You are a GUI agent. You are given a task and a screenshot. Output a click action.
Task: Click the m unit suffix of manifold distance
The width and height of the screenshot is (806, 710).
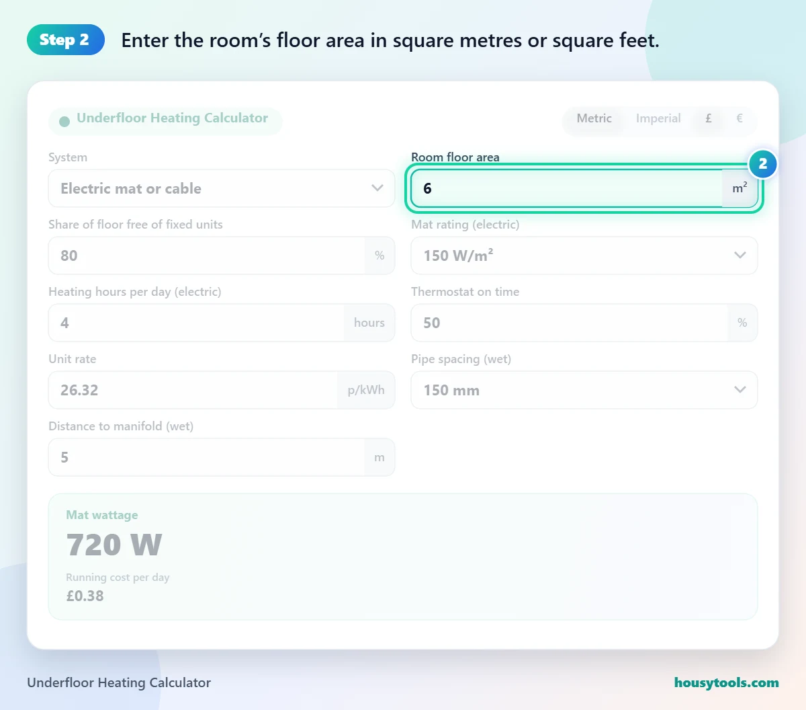coord(379,457)
